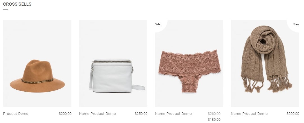Screen dimensions: 304x123
Task: Open 'Name Product Demo' link under white bag
Action: [97, 114]
